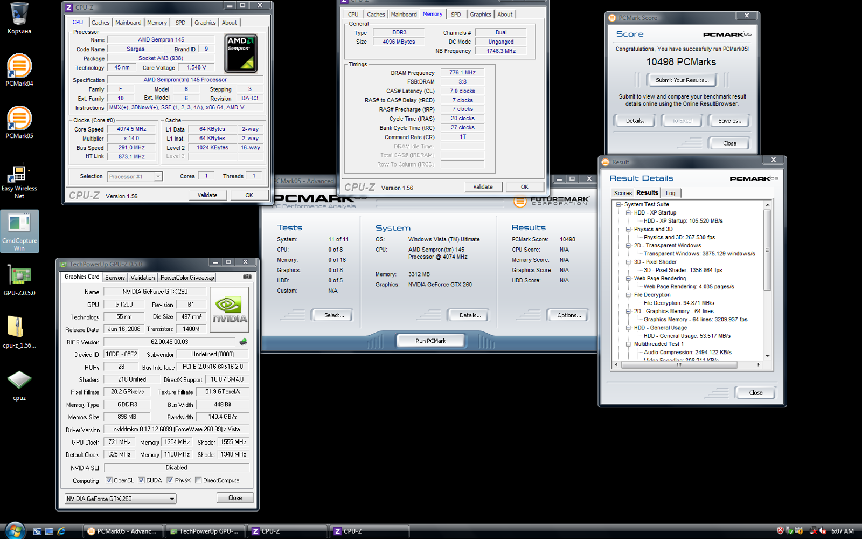Collapse the System Test Suite tree node

618,205
